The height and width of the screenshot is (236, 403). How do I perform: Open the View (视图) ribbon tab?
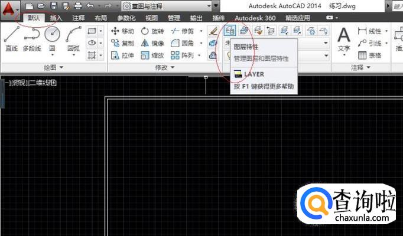(x=152, y=18)
